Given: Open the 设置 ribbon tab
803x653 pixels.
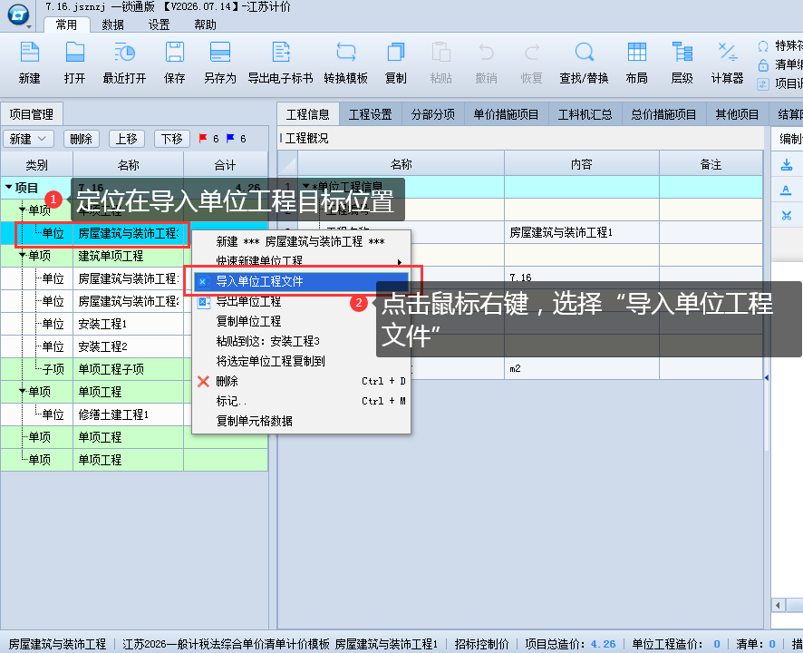Looking at the screenshot, I should 159,24.
